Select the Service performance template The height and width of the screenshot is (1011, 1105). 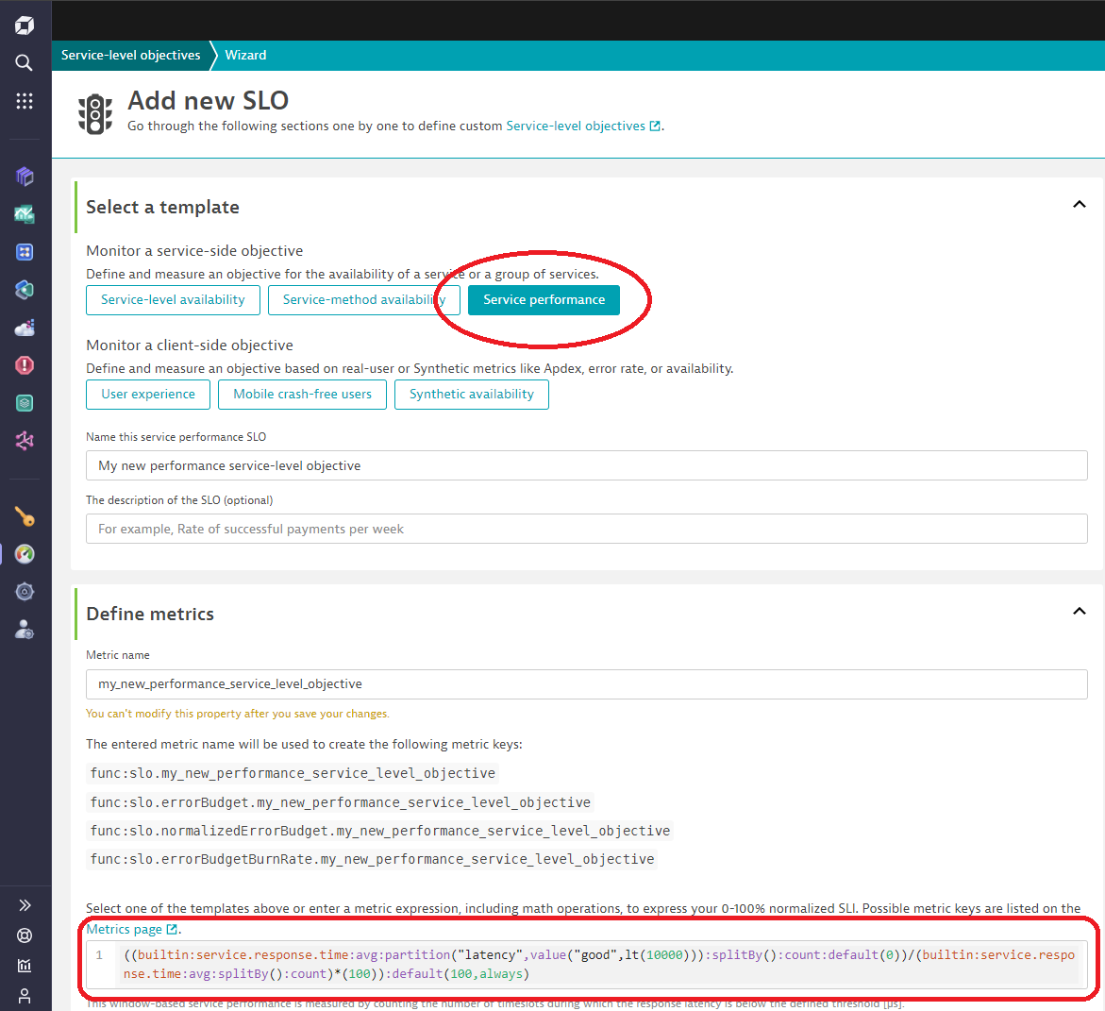544,299
